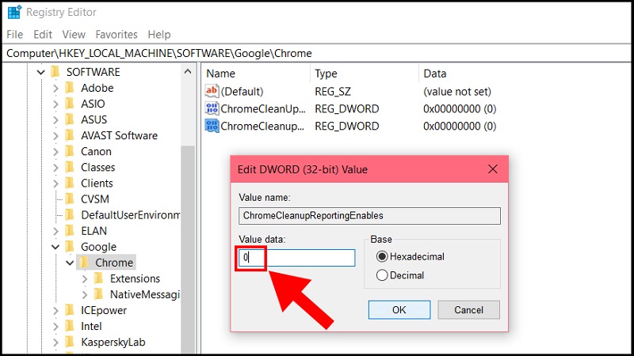Cancel the Edit DWORD dialog

(x=468, y=309)
